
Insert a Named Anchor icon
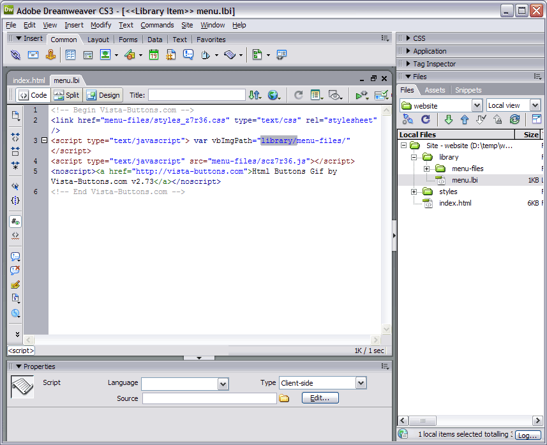[50, 55]
